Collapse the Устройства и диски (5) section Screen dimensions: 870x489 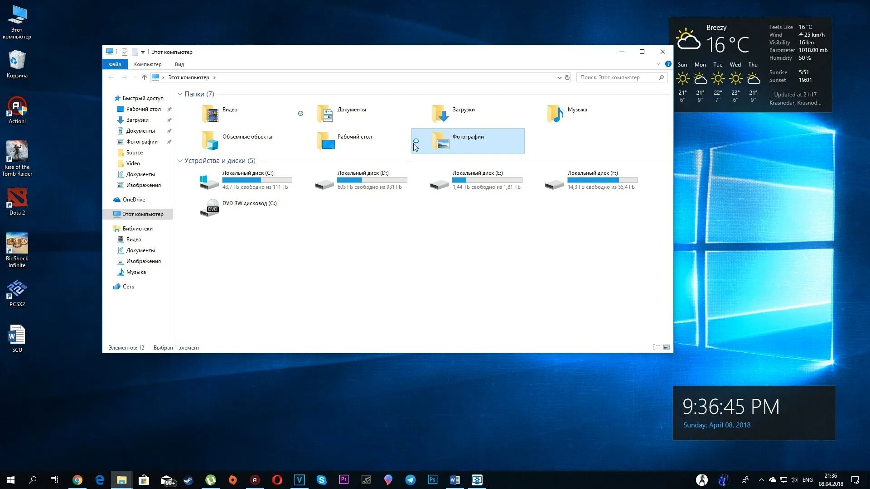[x=181, y=160]
